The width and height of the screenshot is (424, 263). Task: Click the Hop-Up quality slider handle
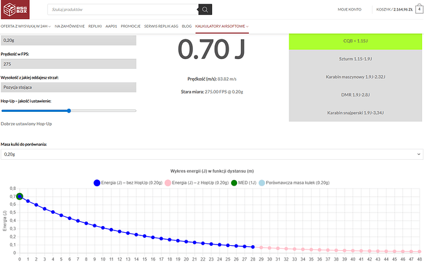(x=69, y=111)
